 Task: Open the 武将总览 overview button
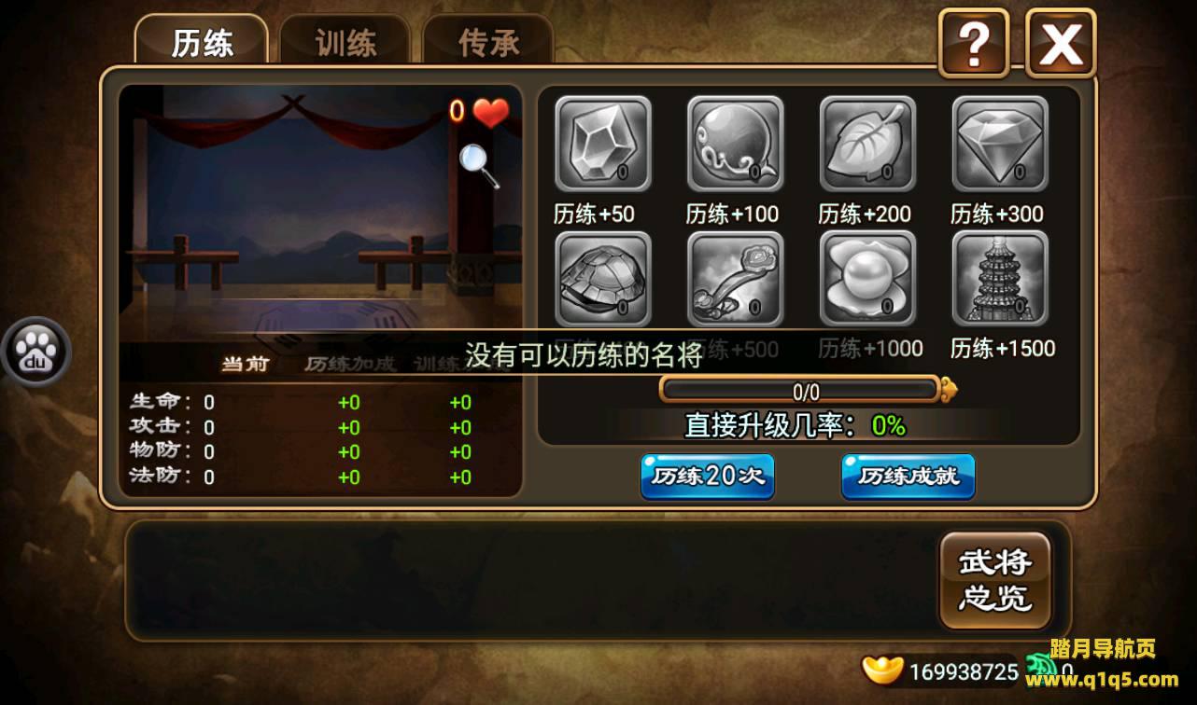click(995, 580)
